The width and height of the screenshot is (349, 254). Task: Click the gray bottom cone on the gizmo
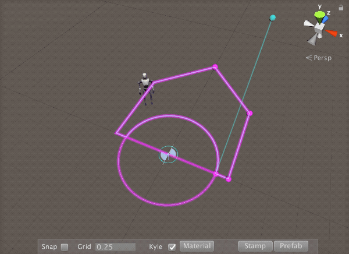[314, 39]
